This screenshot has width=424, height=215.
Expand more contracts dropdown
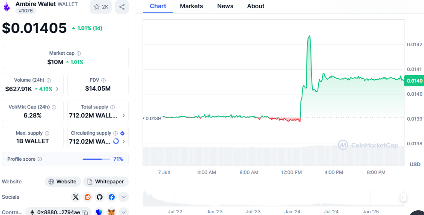124,212
